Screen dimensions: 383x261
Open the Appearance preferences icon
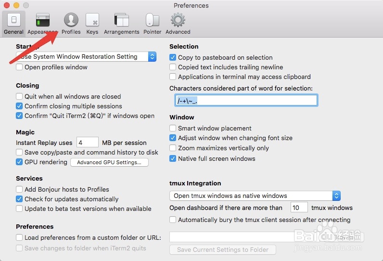pyautogui.click(x=43, y=20)
